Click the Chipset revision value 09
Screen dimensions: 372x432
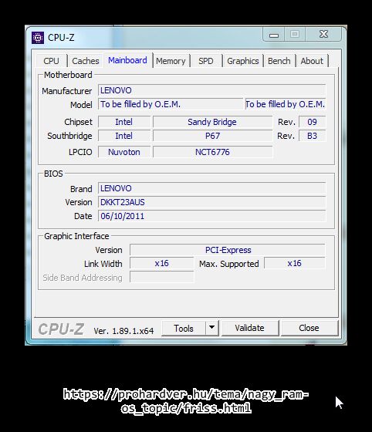[312, 122]
